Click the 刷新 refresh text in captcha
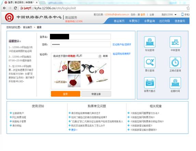Image resolution: width=196 pixels, height=151 pixels. point(105,56)
